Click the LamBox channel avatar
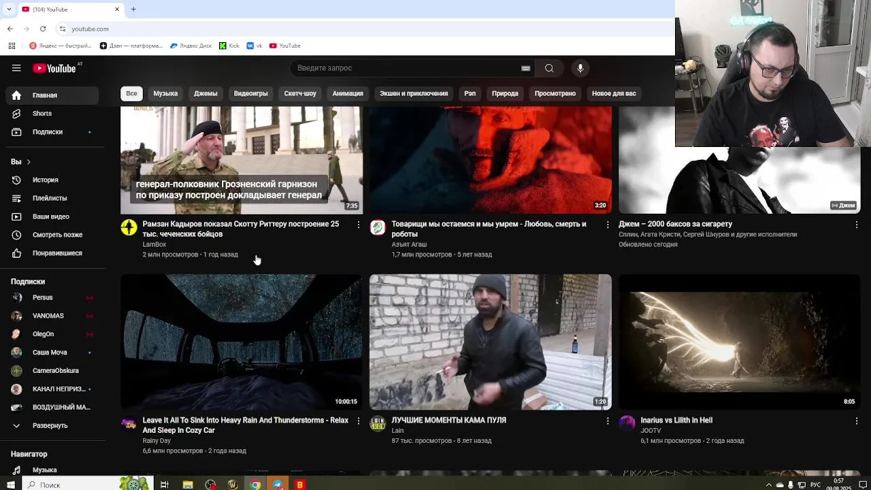Viewport: 871px width, 490px height. click(129, 227)
